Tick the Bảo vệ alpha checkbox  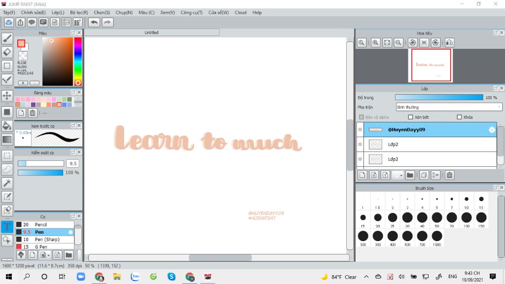coord(361,117)
